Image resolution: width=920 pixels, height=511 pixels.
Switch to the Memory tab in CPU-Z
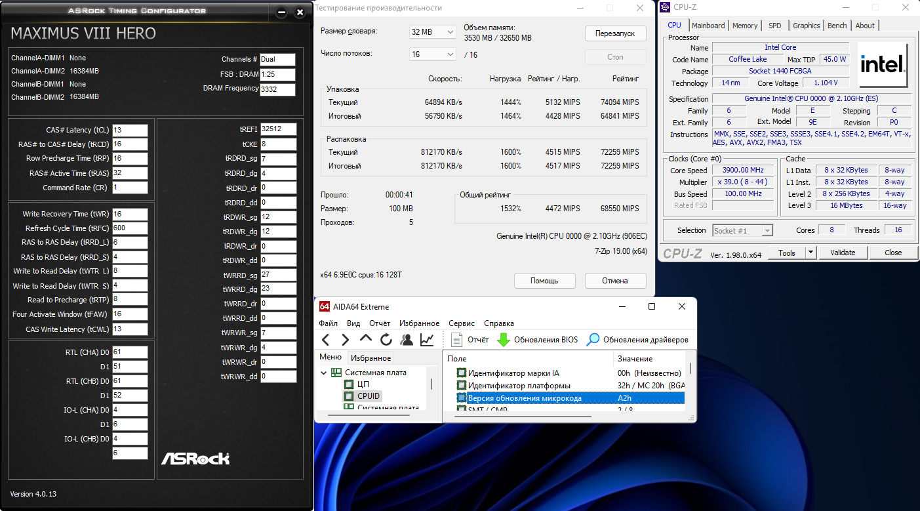[745, 26]
